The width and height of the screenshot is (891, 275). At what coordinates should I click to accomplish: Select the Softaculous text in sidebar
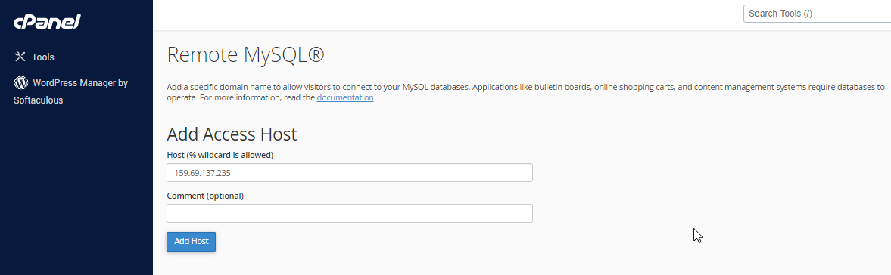tap(38, 100)
